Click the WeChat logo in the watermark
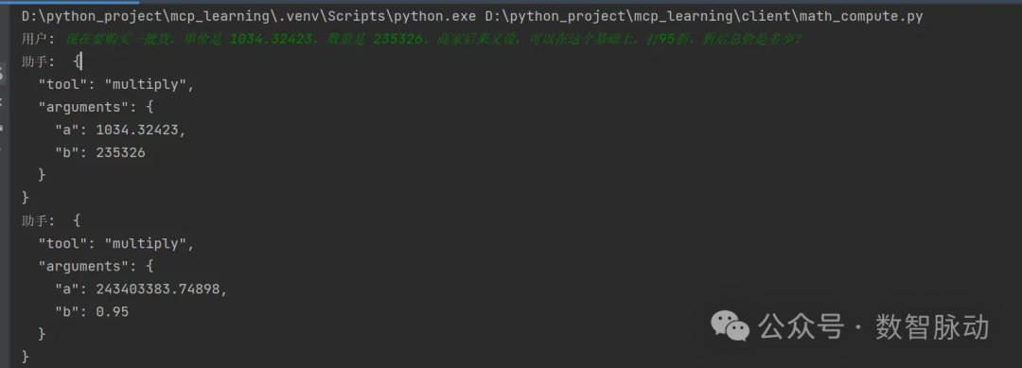This screenshot has height=368, width=1022. [x=730, y=325]
